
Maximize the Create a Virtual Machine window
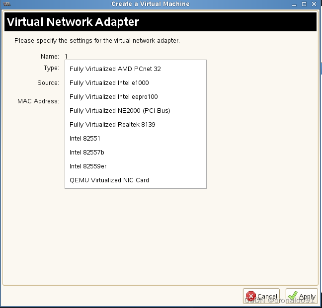click(x=304, y=4)
